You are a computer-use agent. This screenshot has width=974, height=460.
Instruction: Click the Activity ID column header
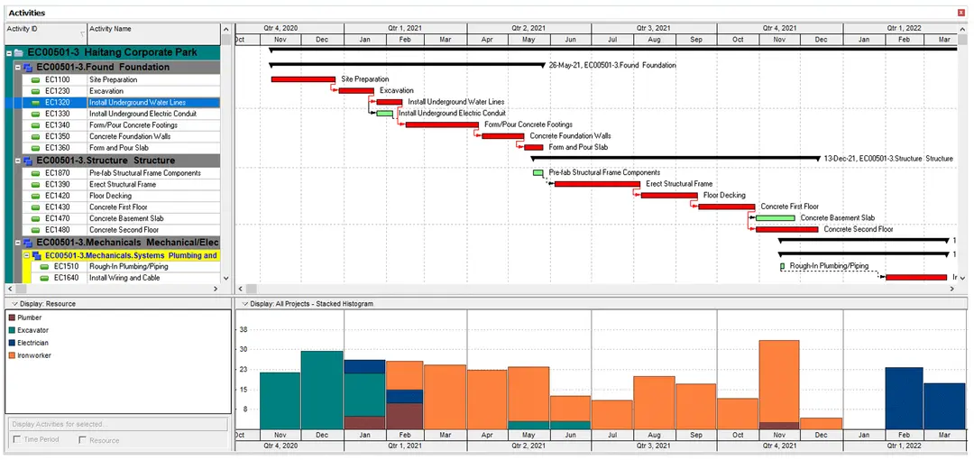(47, 33)
